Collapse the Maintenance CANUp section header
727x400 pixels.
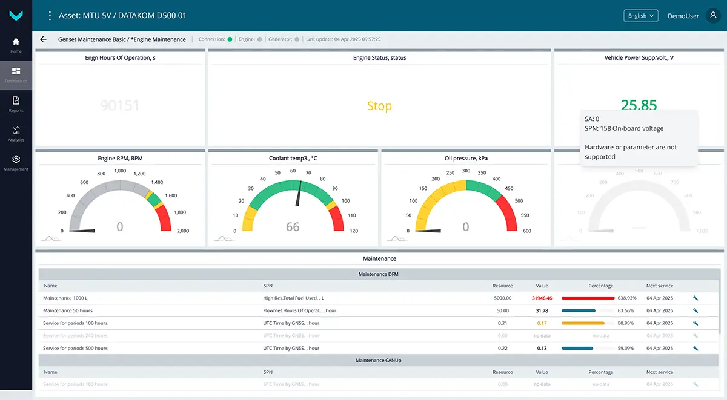[378, 361]
